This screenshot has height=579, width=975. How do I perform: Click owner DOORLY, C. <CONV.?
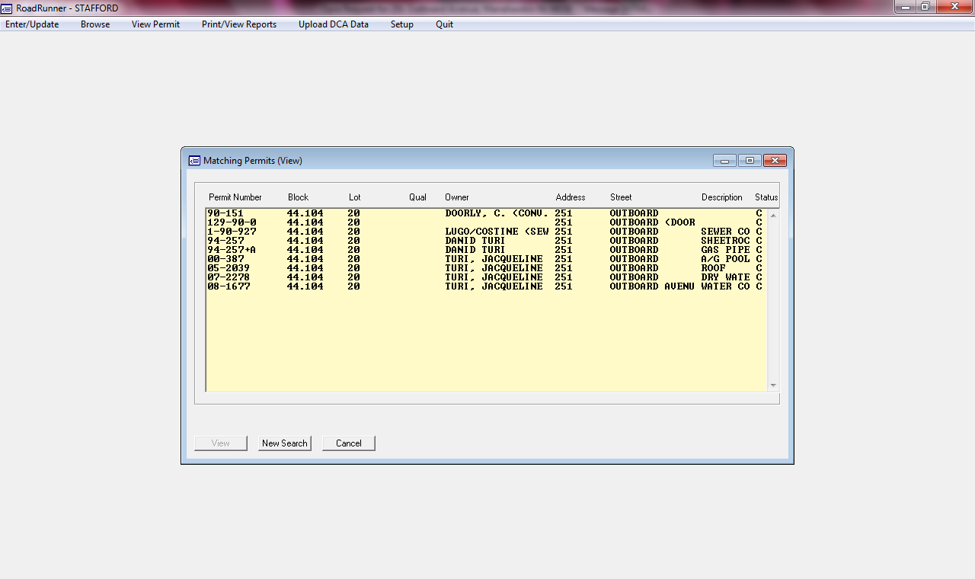pyautogui.click(x=497, y=213)
